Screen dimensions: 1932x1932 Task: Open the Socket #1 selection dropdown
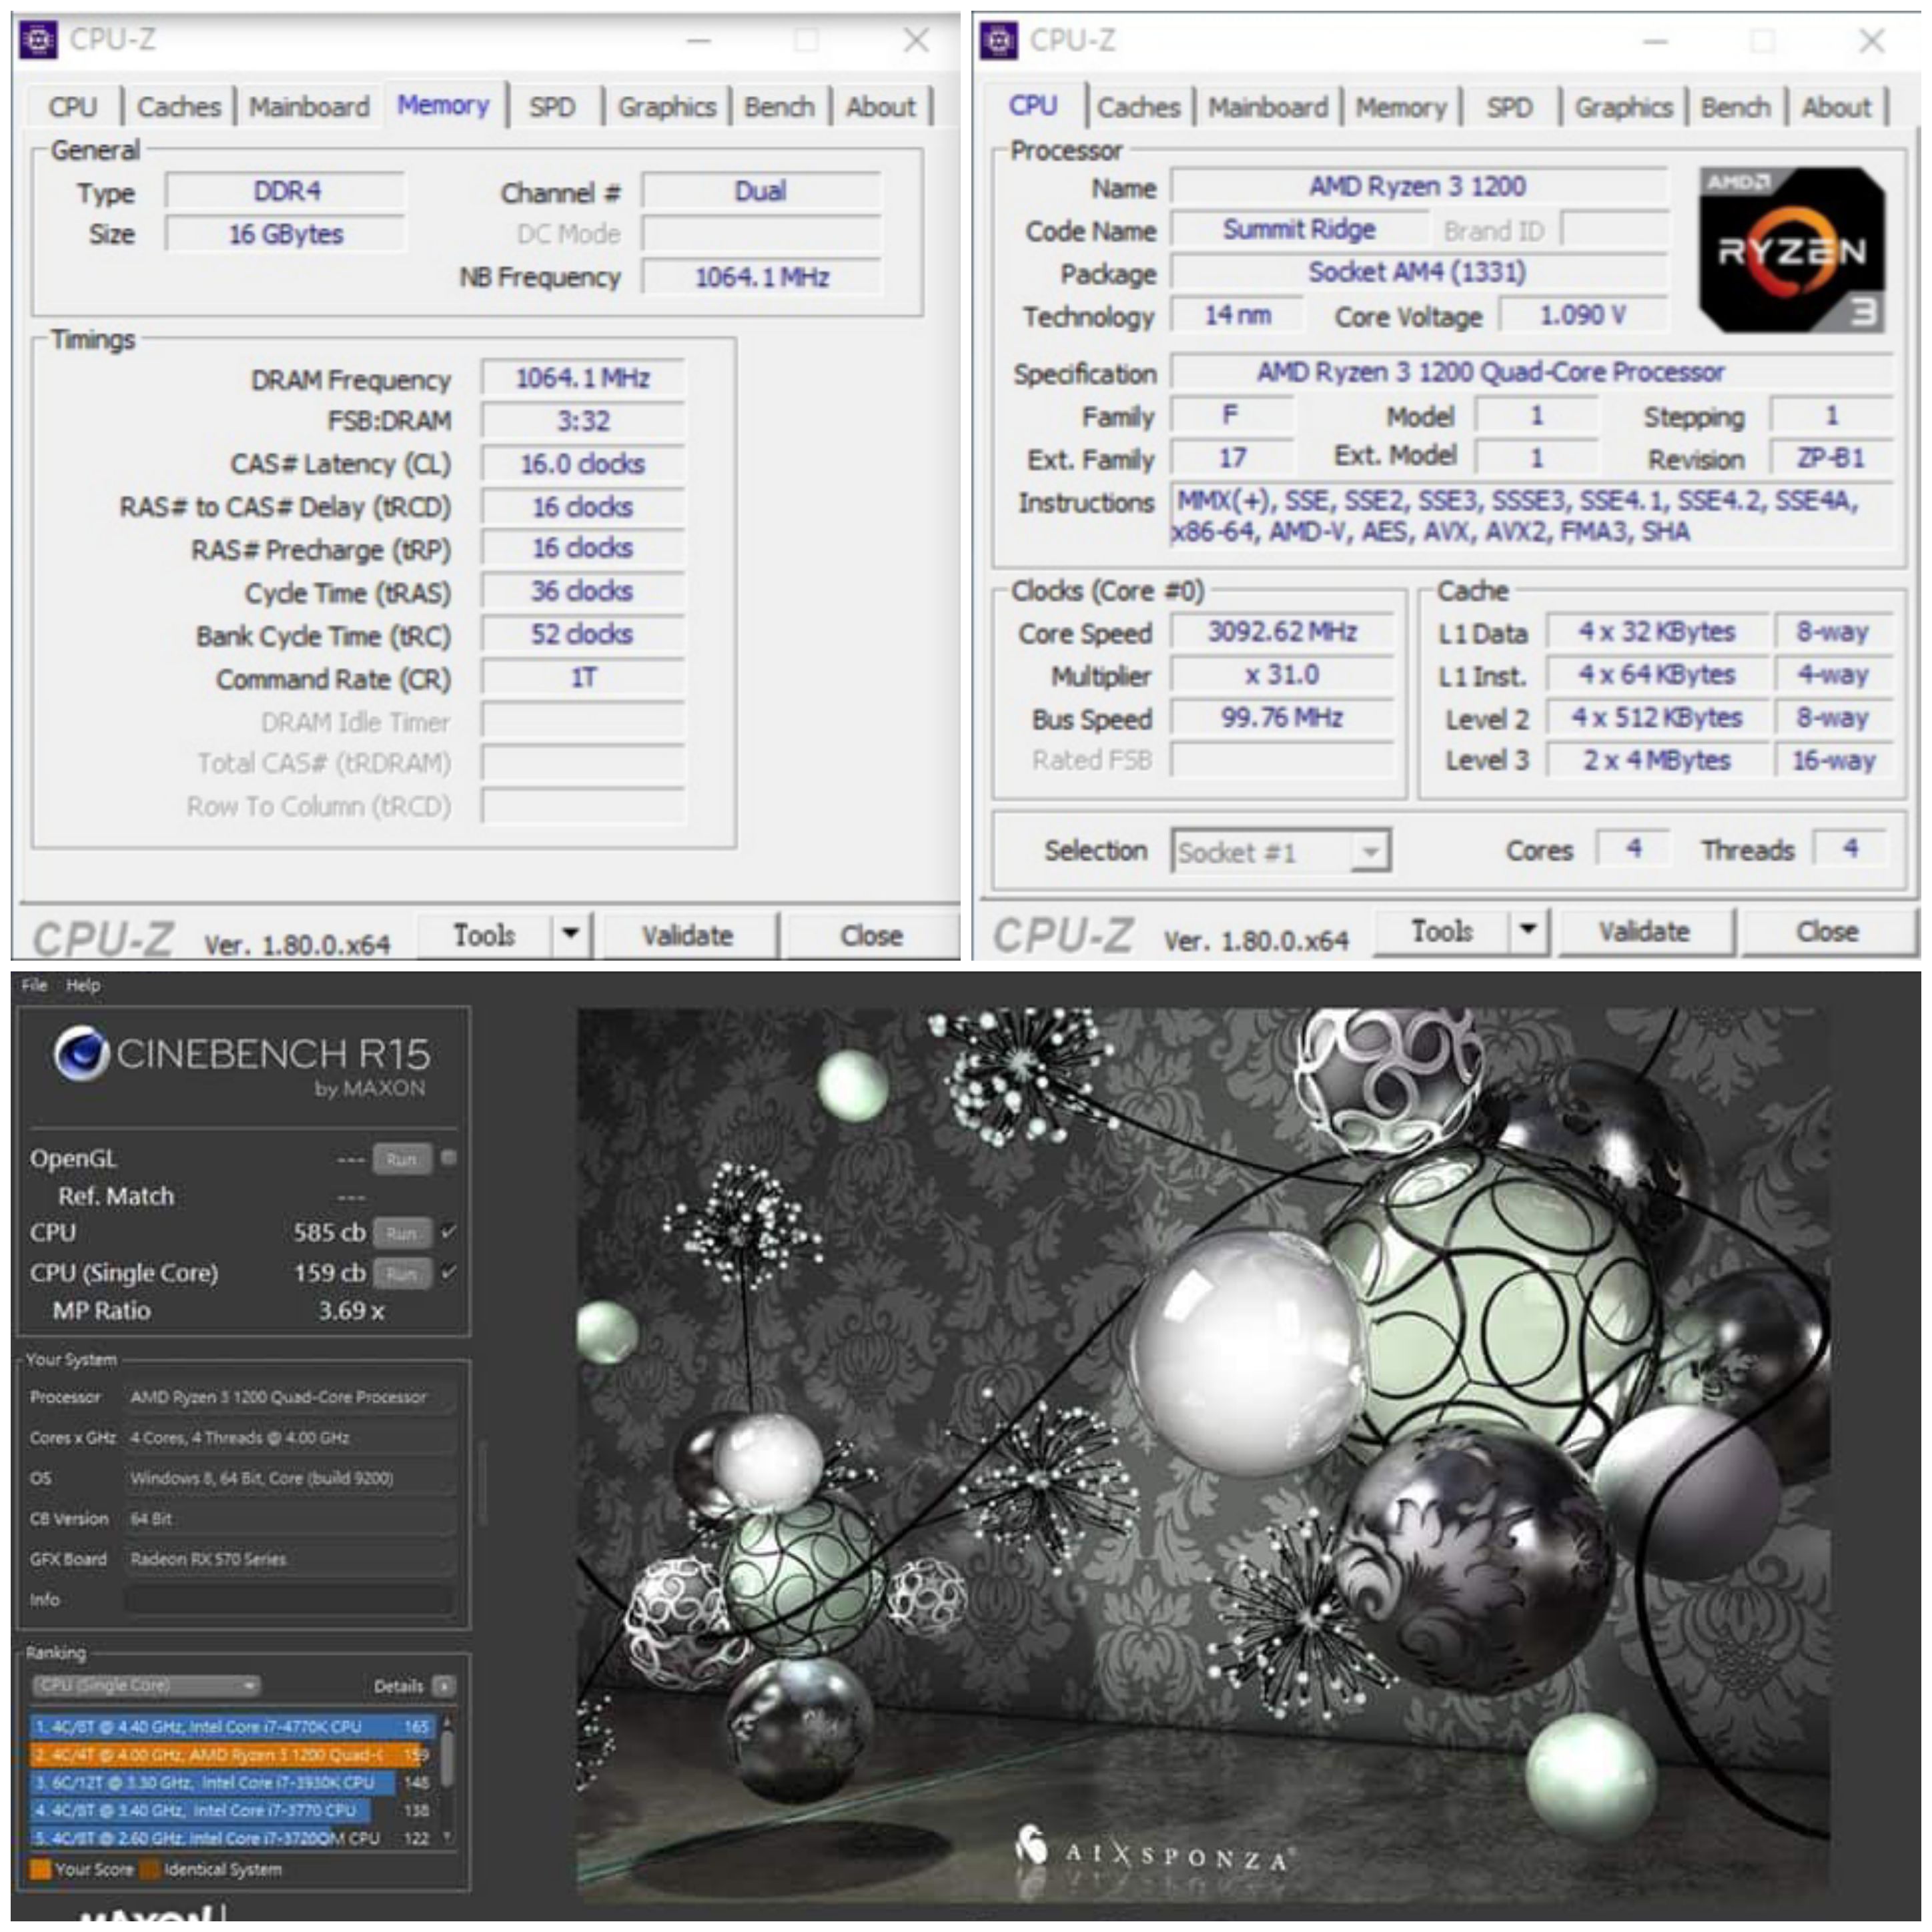(1280, 852)
